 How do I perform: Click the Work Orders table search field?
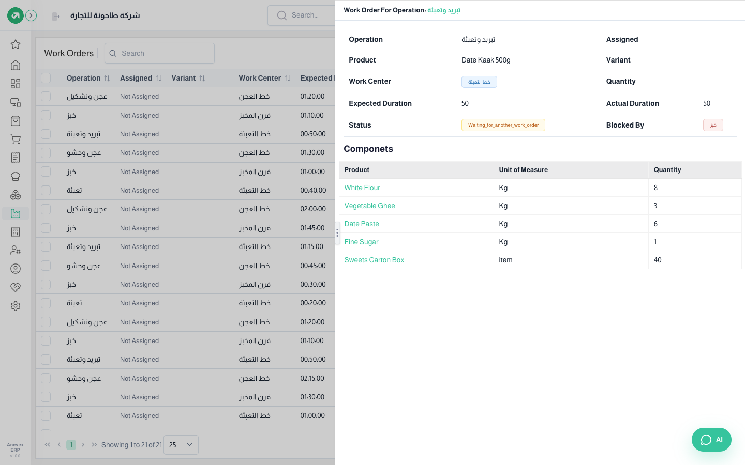(x=159, y=53)
